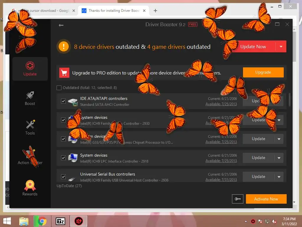Click the ICH9 LPC Interface Controller icon
This screenshot has height=227, width=302.
73,158
